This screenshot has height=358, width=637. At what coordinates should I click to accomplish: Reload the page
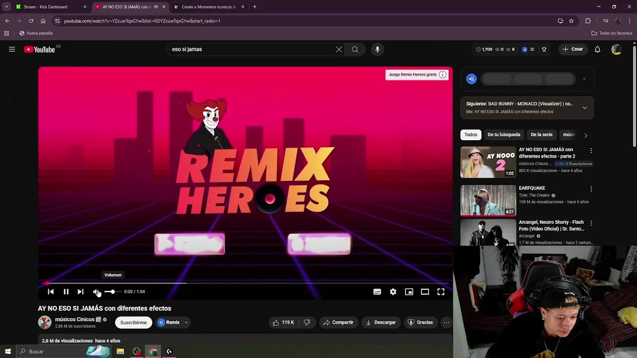[x=31, y=21]
